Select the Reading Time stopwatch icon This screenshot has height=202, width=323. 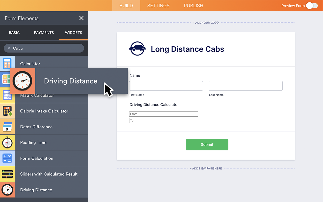(7, 142)
